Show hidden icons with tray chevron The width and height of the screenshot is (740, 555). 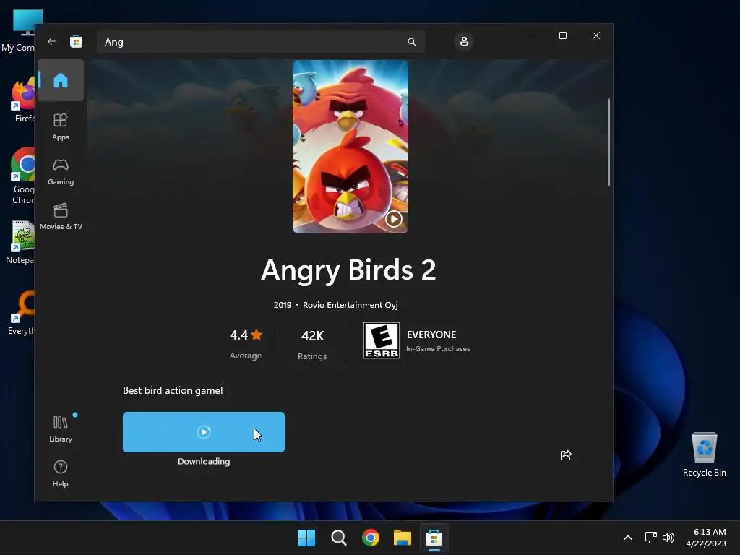click(x=628, y=538)
